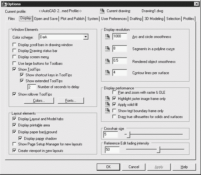This screenshot has width=201, height=175.
Task: Go to the 3D Modeling tab
Action: click(x=154, y=19)
